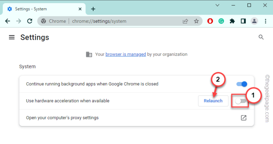
Task: Open the red adblocker extension icon
Action: (x=210, y=21)
